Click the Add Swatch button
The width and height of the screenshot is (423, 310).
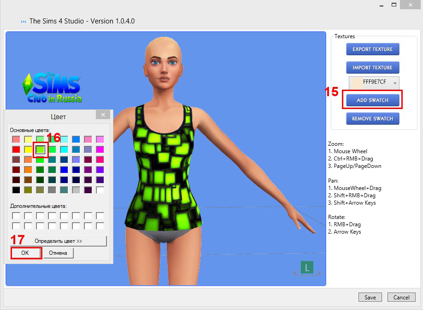(372, 100)
